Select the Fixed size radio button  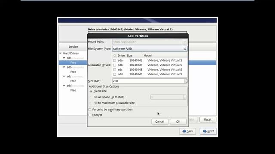click(x=91, y=91)
